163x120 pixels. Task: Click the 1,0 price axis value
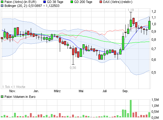point(154,24)
